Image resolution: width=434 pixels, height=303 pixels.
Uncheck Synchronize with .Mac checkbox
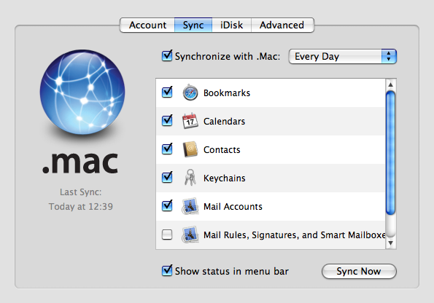(x=167, y=56)
